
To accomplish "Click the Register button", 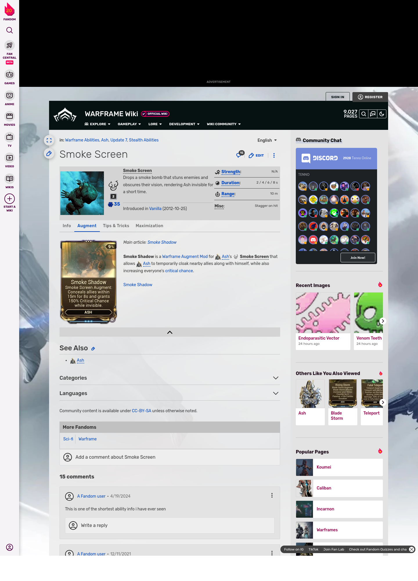I will [370, 97].
